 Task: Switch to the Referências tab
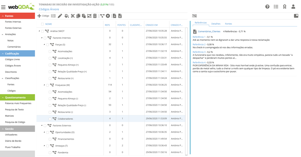(201, 23)
